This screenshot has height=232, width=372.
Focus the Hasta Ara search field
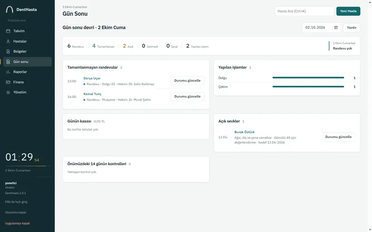(x=305, y=11)
